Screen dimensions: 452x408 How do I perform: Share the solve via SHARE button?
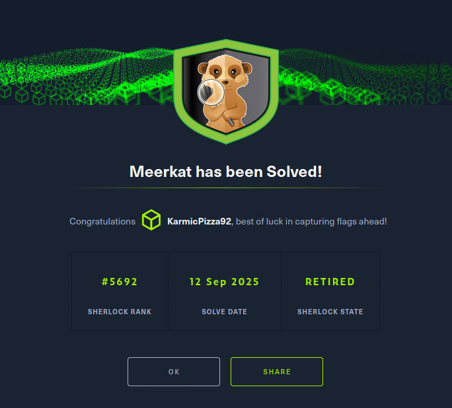(x=277, y=372)
